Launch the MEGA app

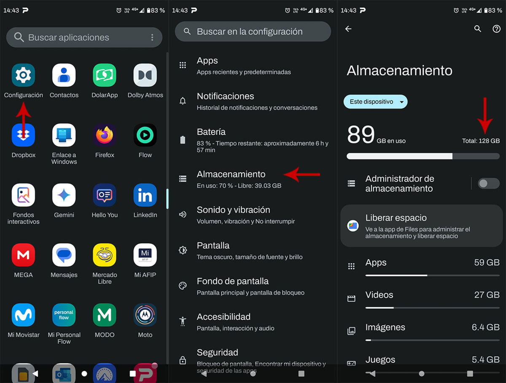click(23, 255)
